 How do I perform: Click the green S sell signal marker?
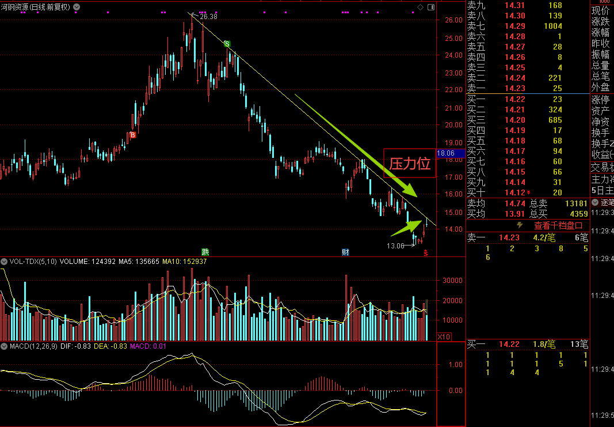227,44
